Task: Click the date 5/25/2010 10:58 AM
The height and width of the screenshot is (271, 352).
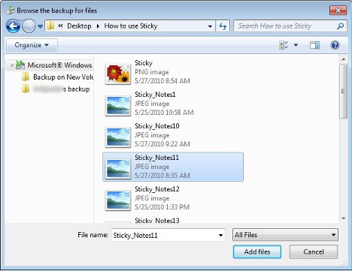Action: click(164, 113)
